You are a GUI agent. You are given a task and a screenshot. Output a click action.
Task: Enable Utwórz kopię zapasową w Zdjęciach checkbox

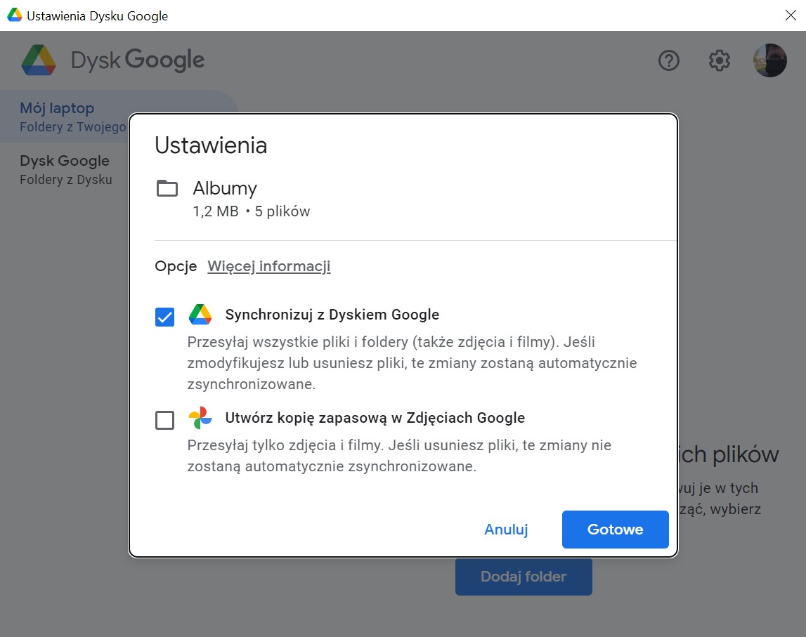tap(164, 420)
